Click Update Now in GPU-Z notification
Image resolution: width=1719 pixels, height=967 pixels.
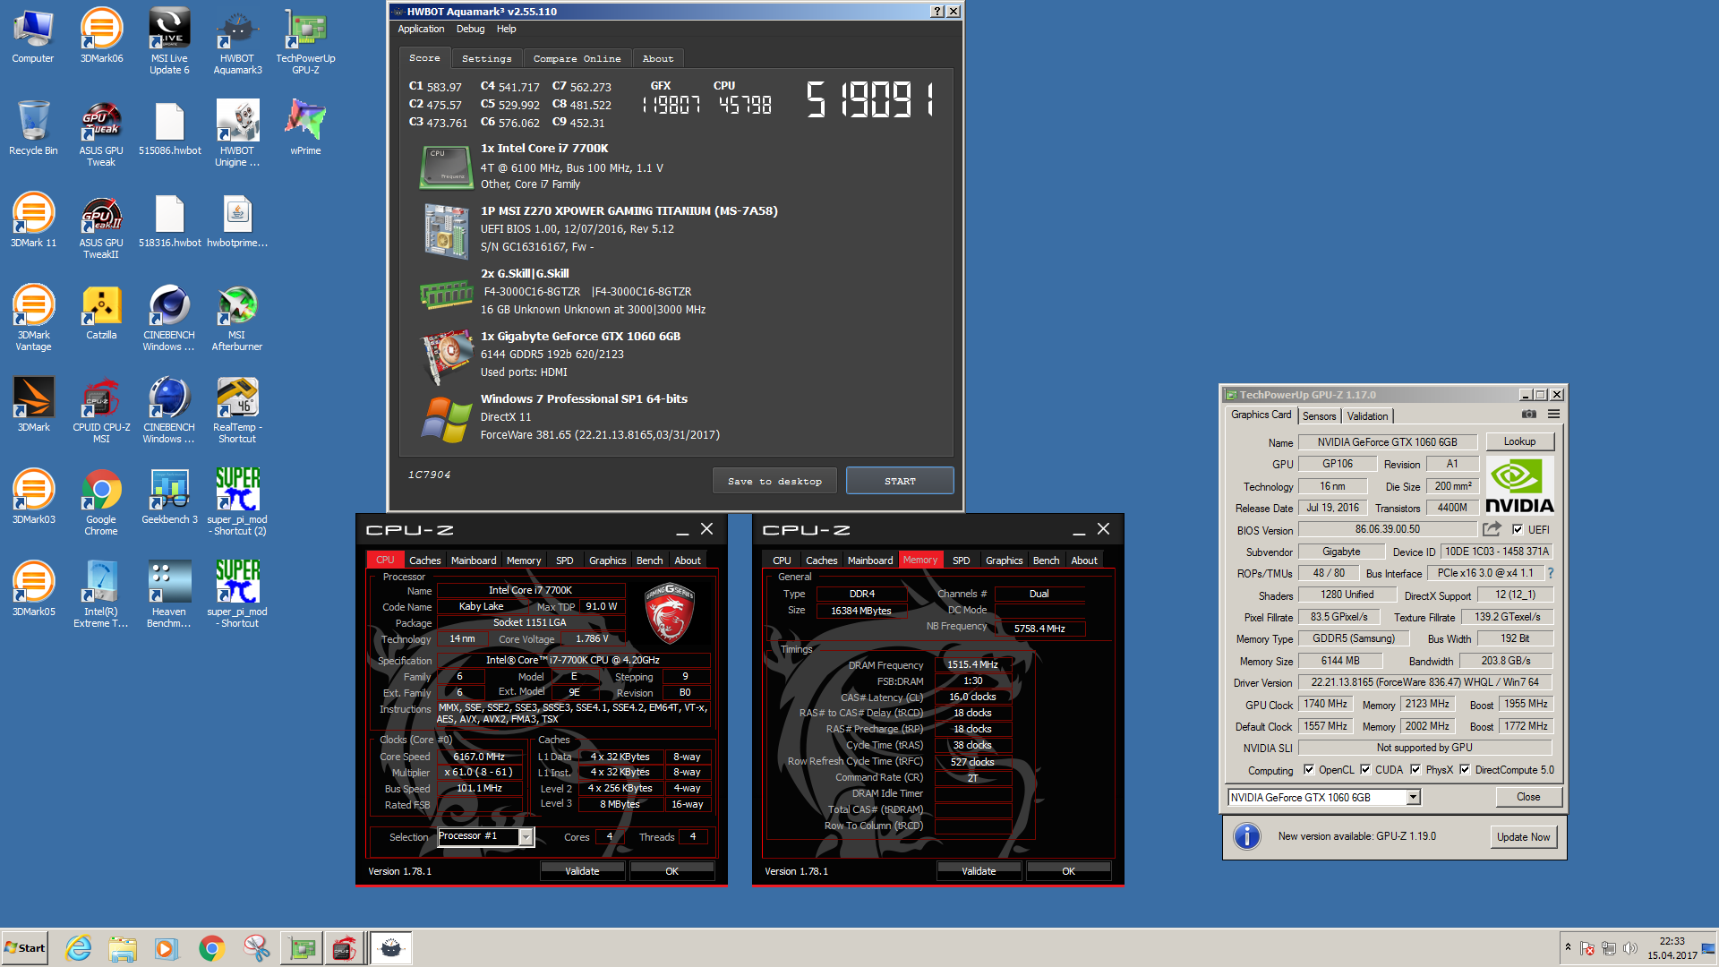(x=1523, y=837)
